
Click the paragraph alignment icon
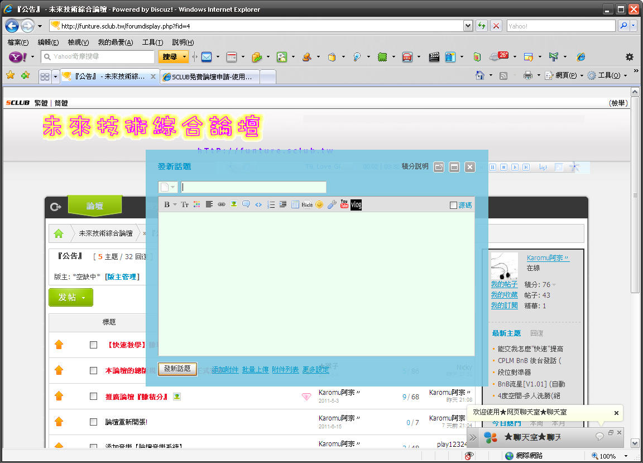(x=209, y=204)
